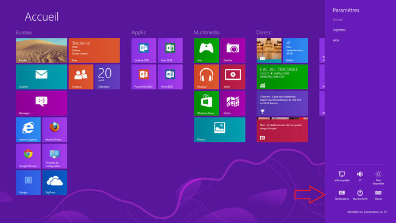The height and width of the screenshot is (223, 396).
Task: Click the Accueil screen title
Action: (41, 16)
